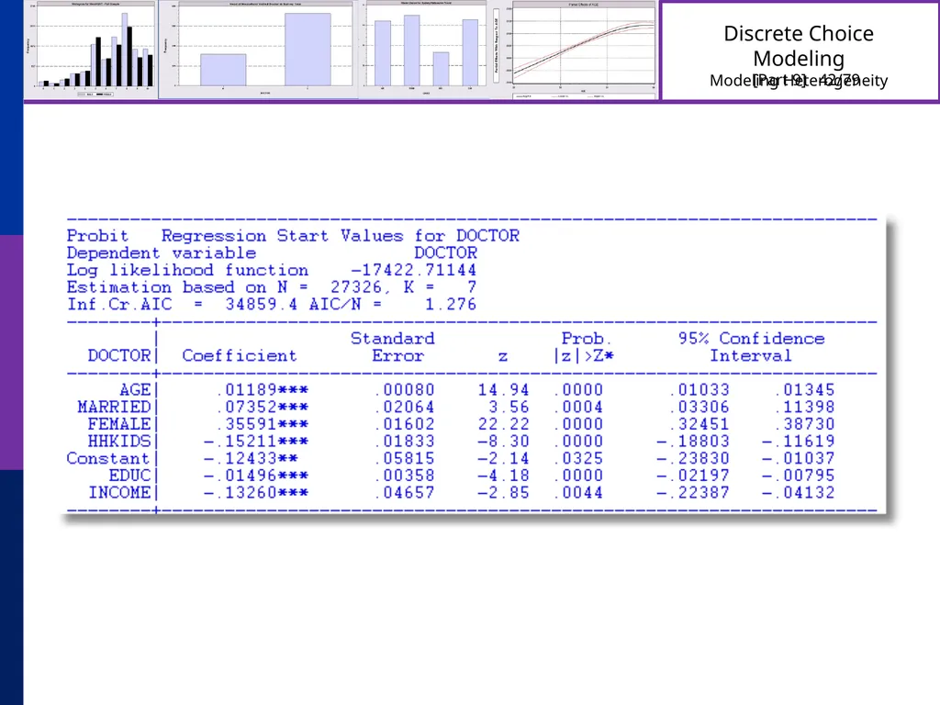The height and width of the screenshot is (705, 940).
Task: Click EDUC lower confidence bound -.02197
Action: (x=693, y=476)
